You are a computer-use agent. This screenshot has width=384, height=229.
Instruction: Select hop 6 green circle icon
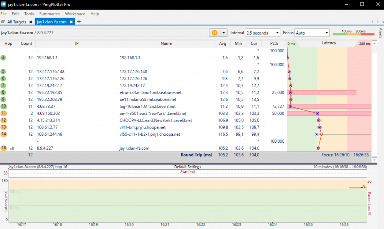click(x=3, y=79)
